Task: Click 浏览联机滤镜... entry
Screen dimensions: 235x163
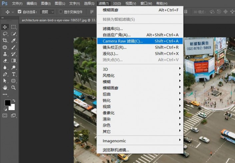Action: tap(140, 150)
